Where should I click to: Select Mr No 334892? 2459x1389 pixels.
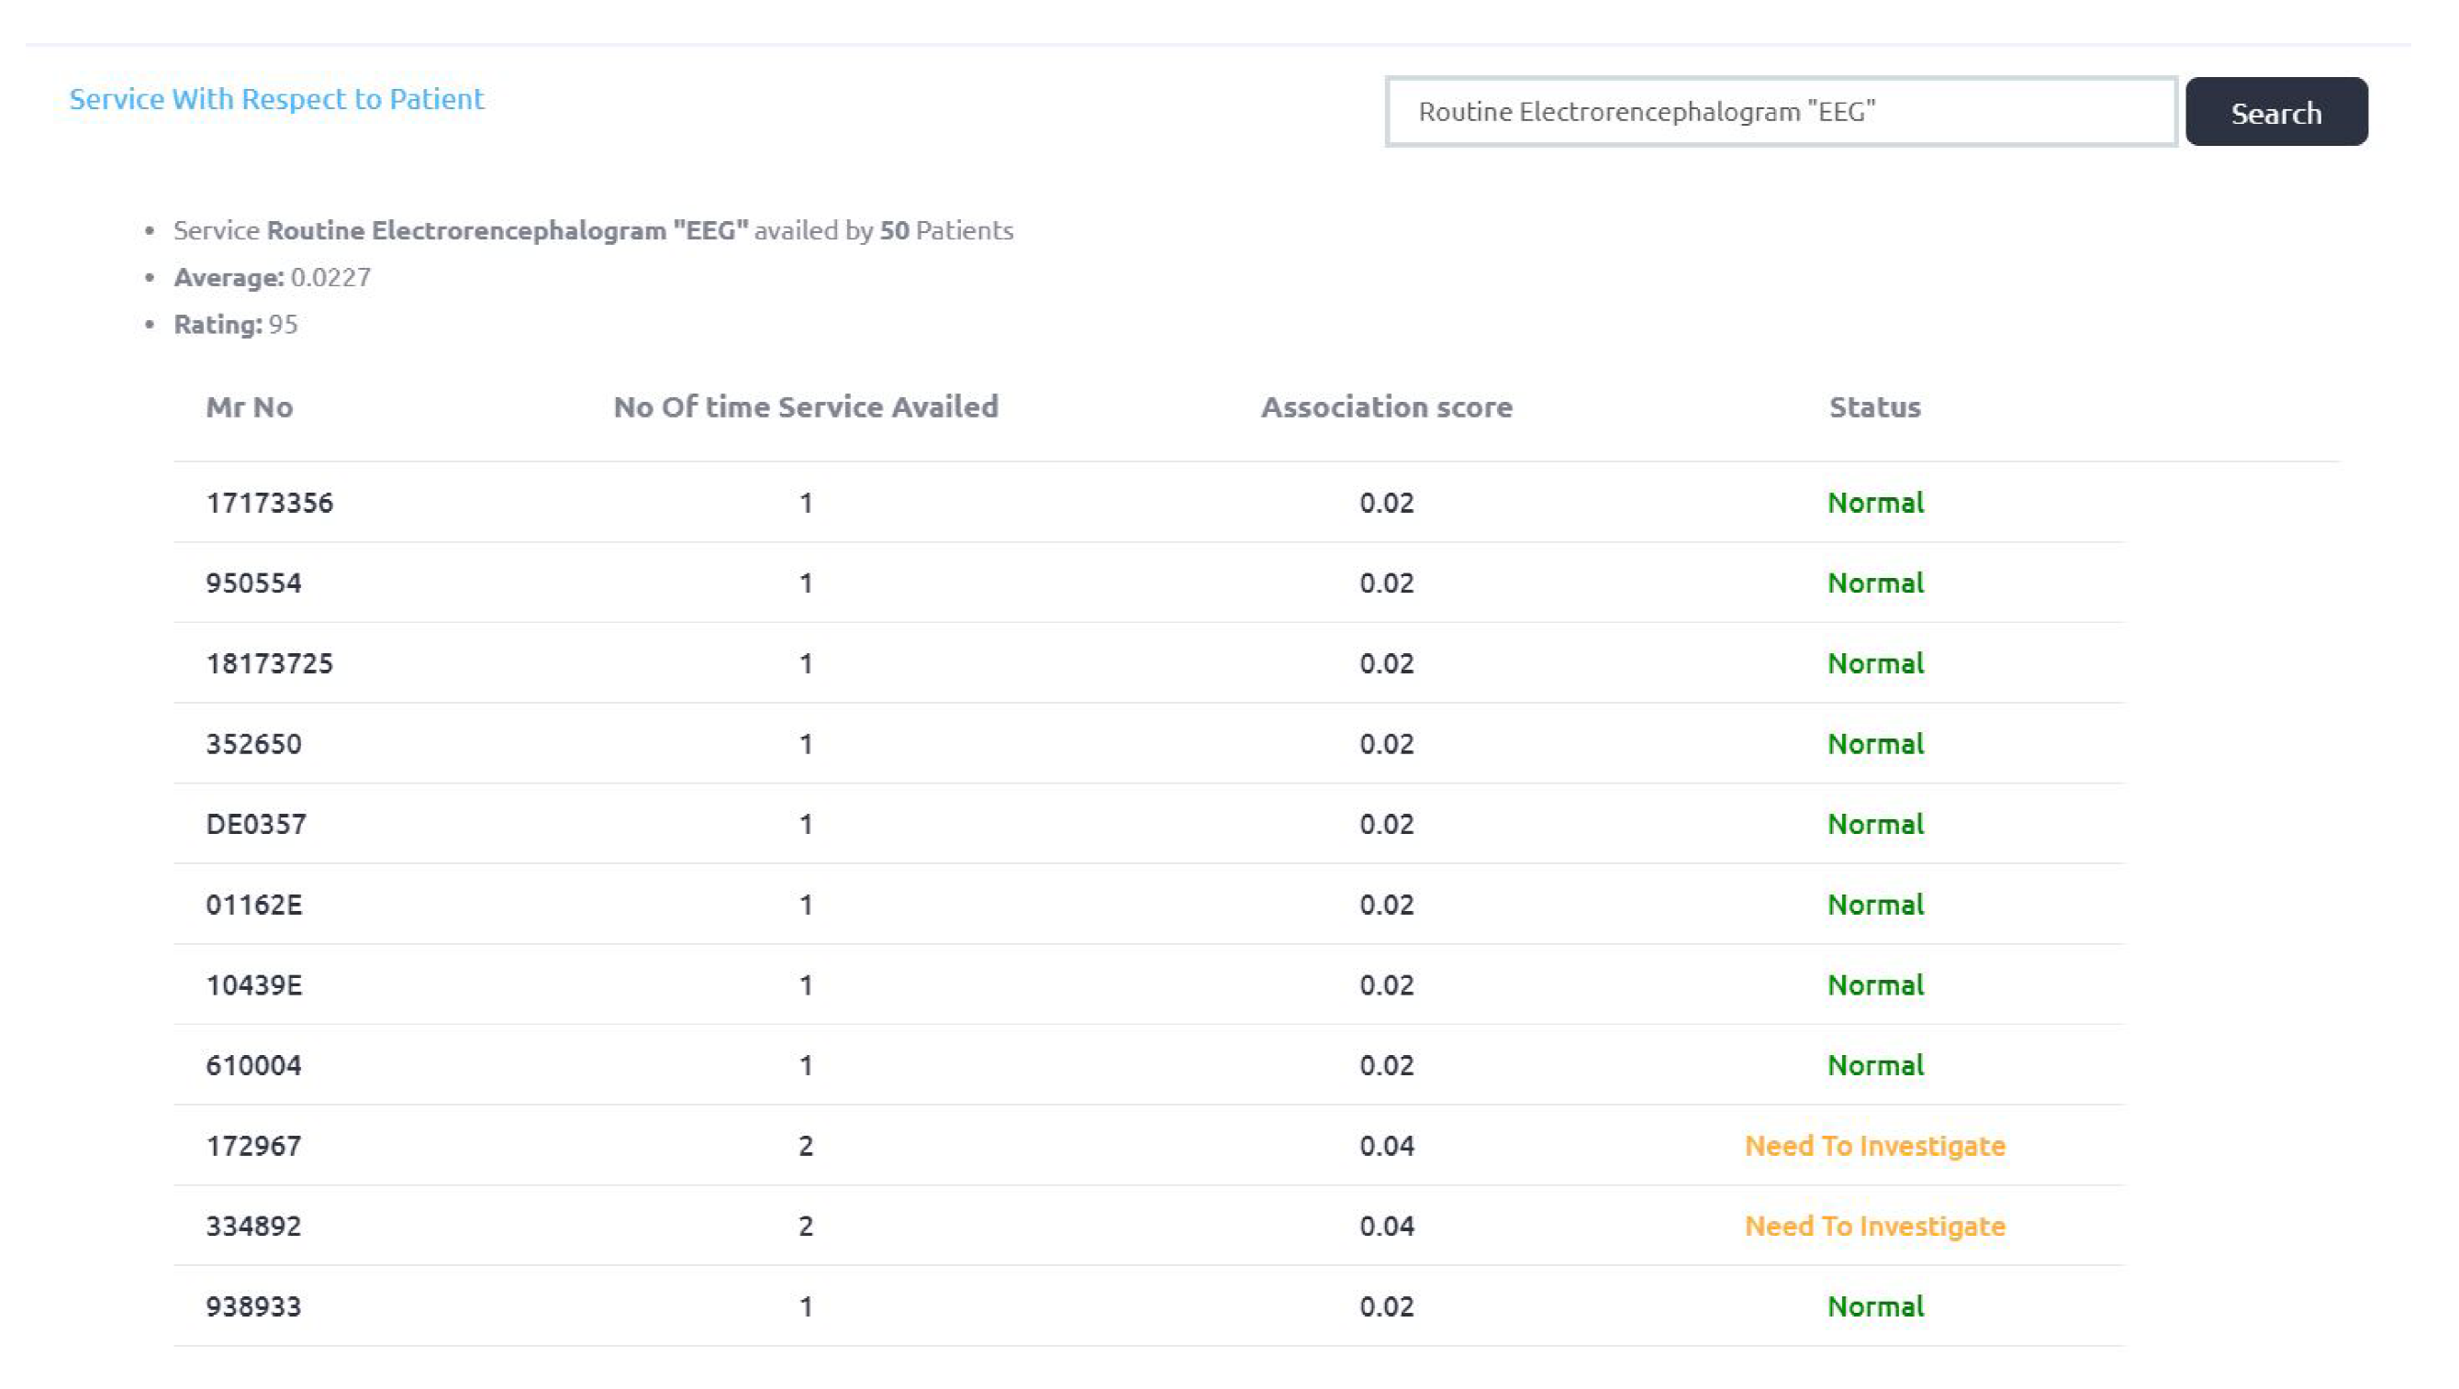pyautogui.click(x=254, y=1226)
